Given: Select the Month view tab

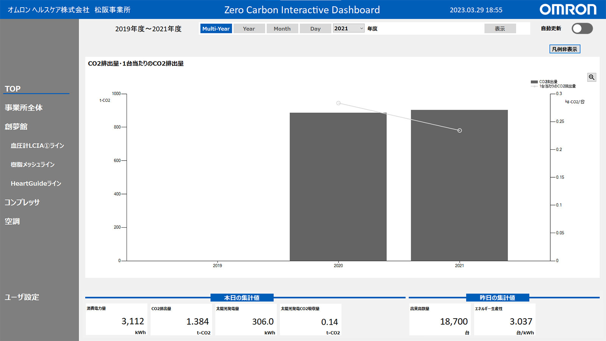Looking at the screenshot, I should 282,28.
